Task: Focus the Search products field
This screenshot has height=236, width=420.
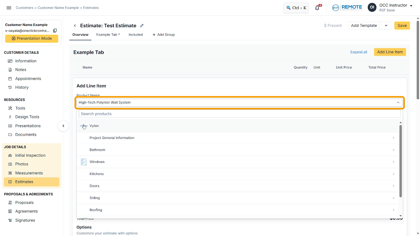Action: (x=240, y=114)
